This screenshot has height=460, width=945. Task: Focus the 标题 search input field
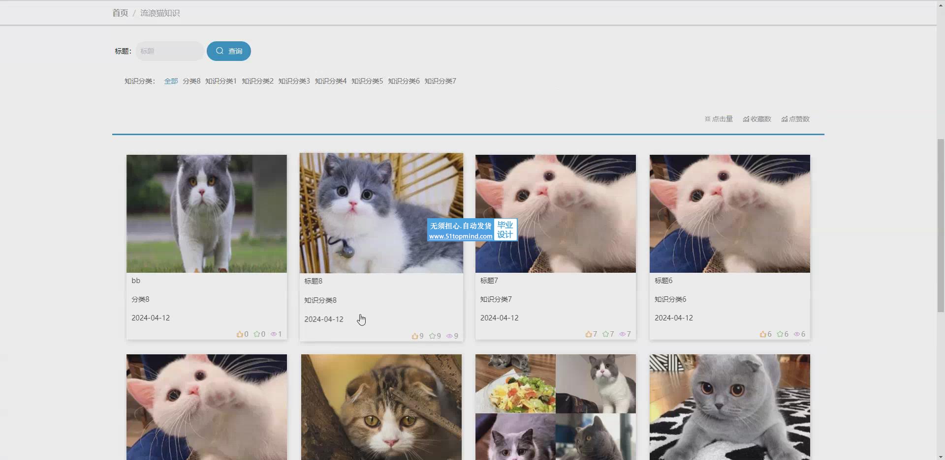pos(170,51)
